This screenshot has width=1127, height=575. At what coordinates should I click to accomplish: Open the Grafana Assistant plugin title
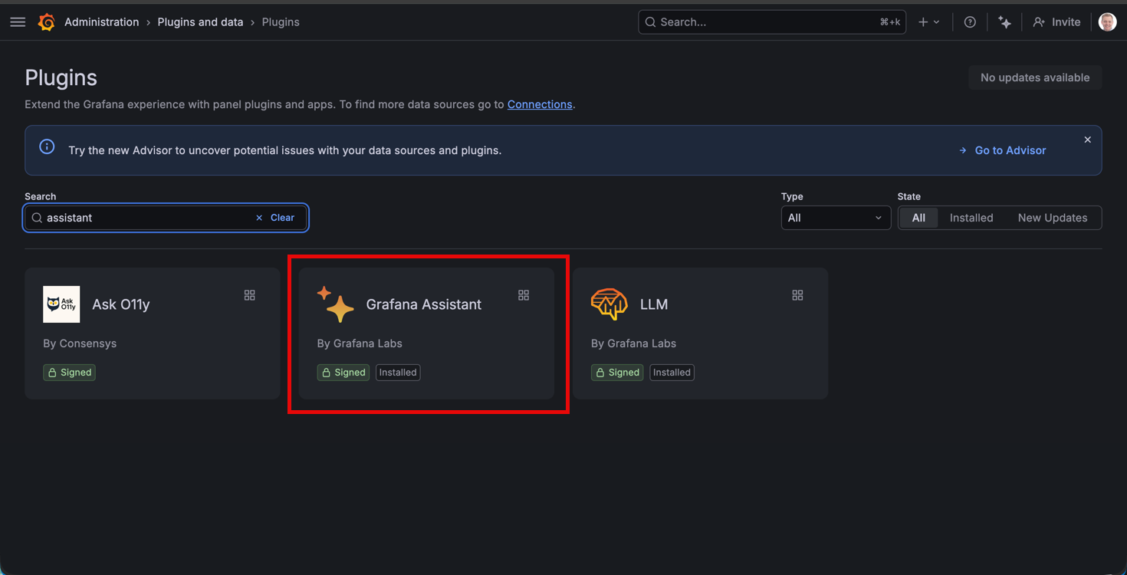(424, 304)
